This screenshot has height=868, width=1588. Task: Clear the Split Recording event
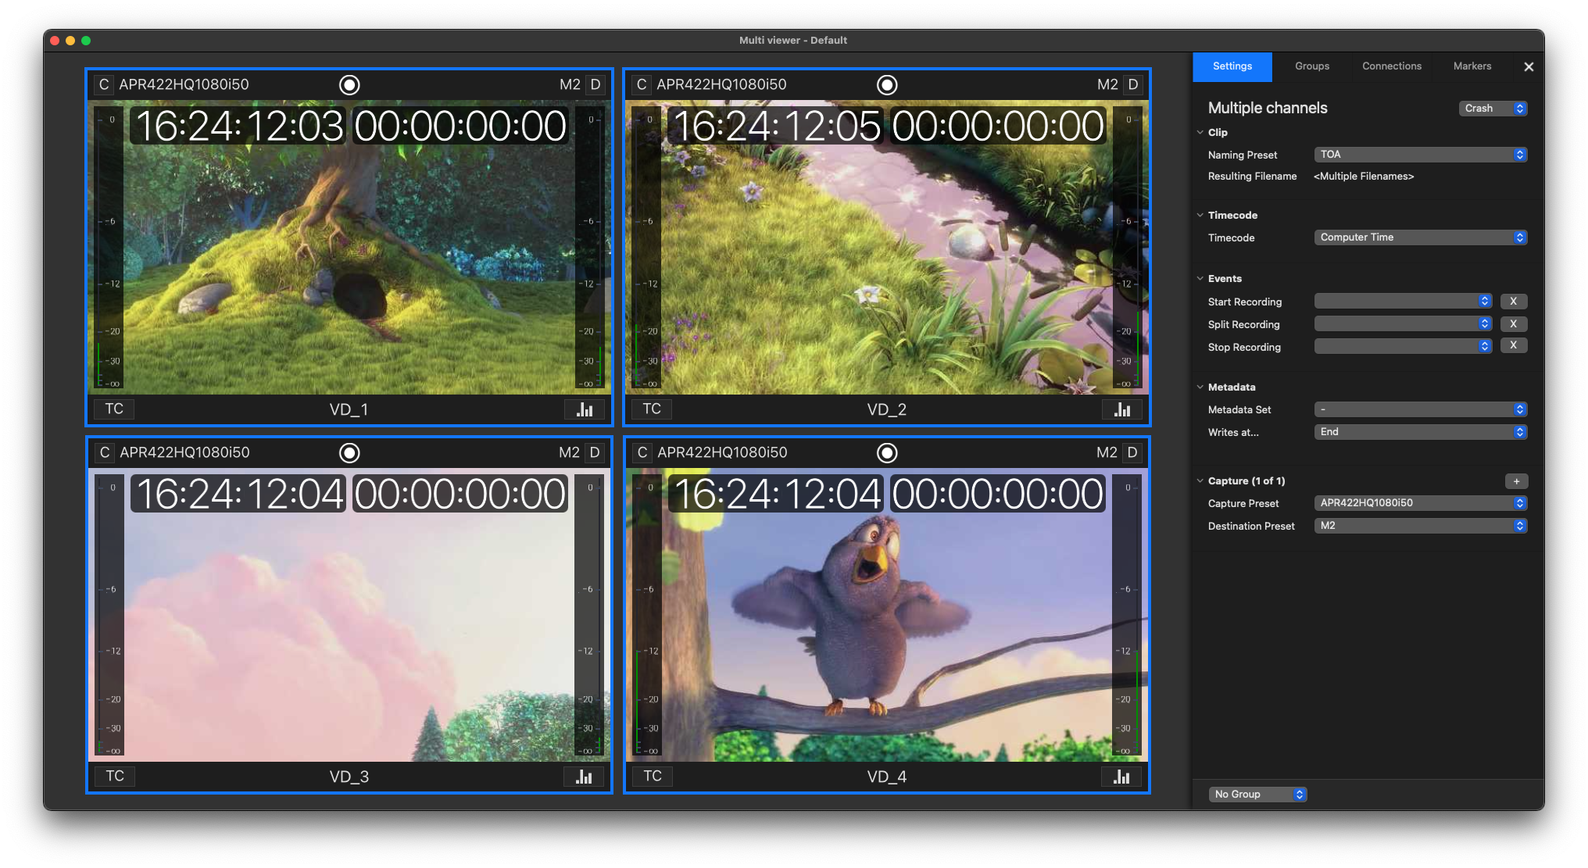(1514, 324)
